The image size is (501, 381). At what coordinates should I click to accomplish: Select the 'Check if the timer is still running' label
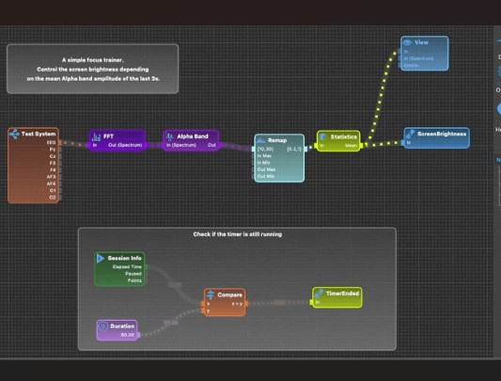tap(238, 234)
